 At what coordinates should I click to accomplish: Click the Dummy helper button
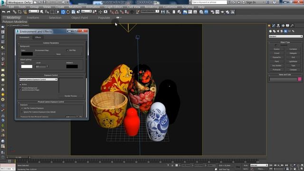[x=276, y=49]
